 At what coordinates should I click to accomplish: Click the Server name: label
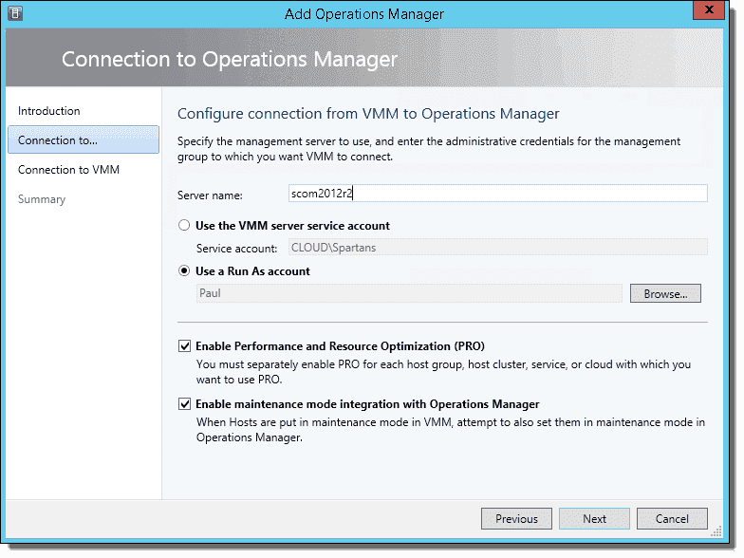(210, 195)
